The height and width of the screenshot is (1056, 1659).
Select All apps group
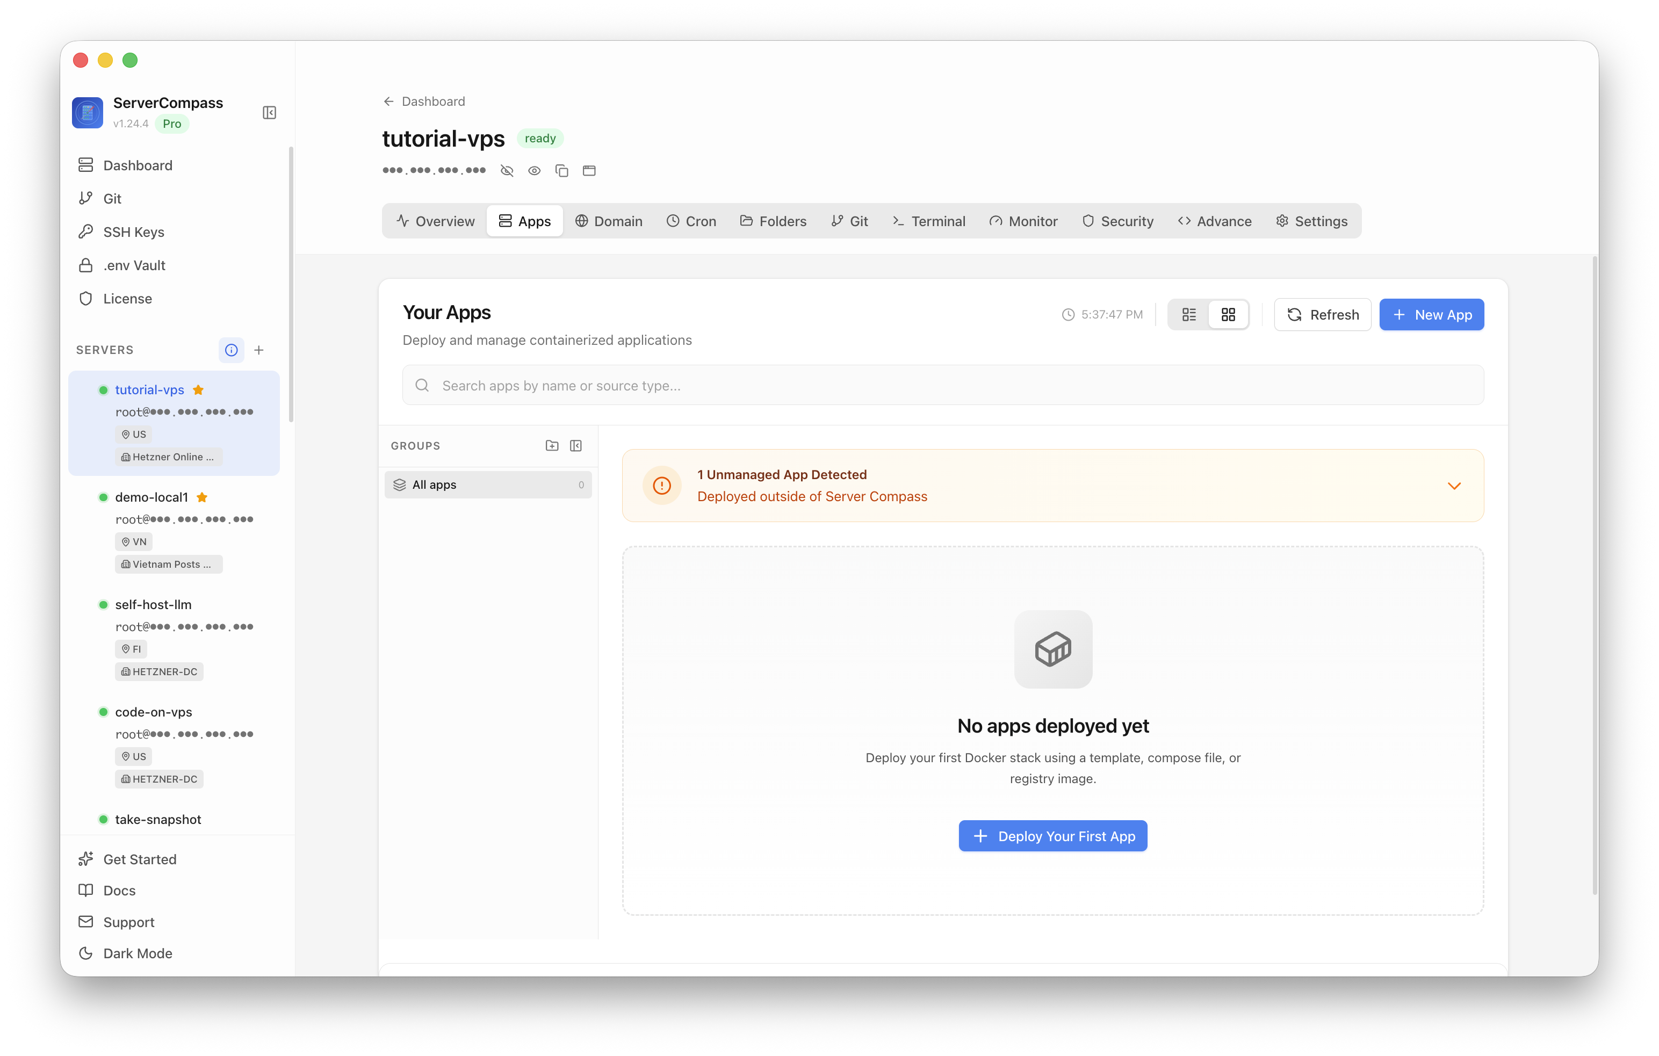coord(488,484)
